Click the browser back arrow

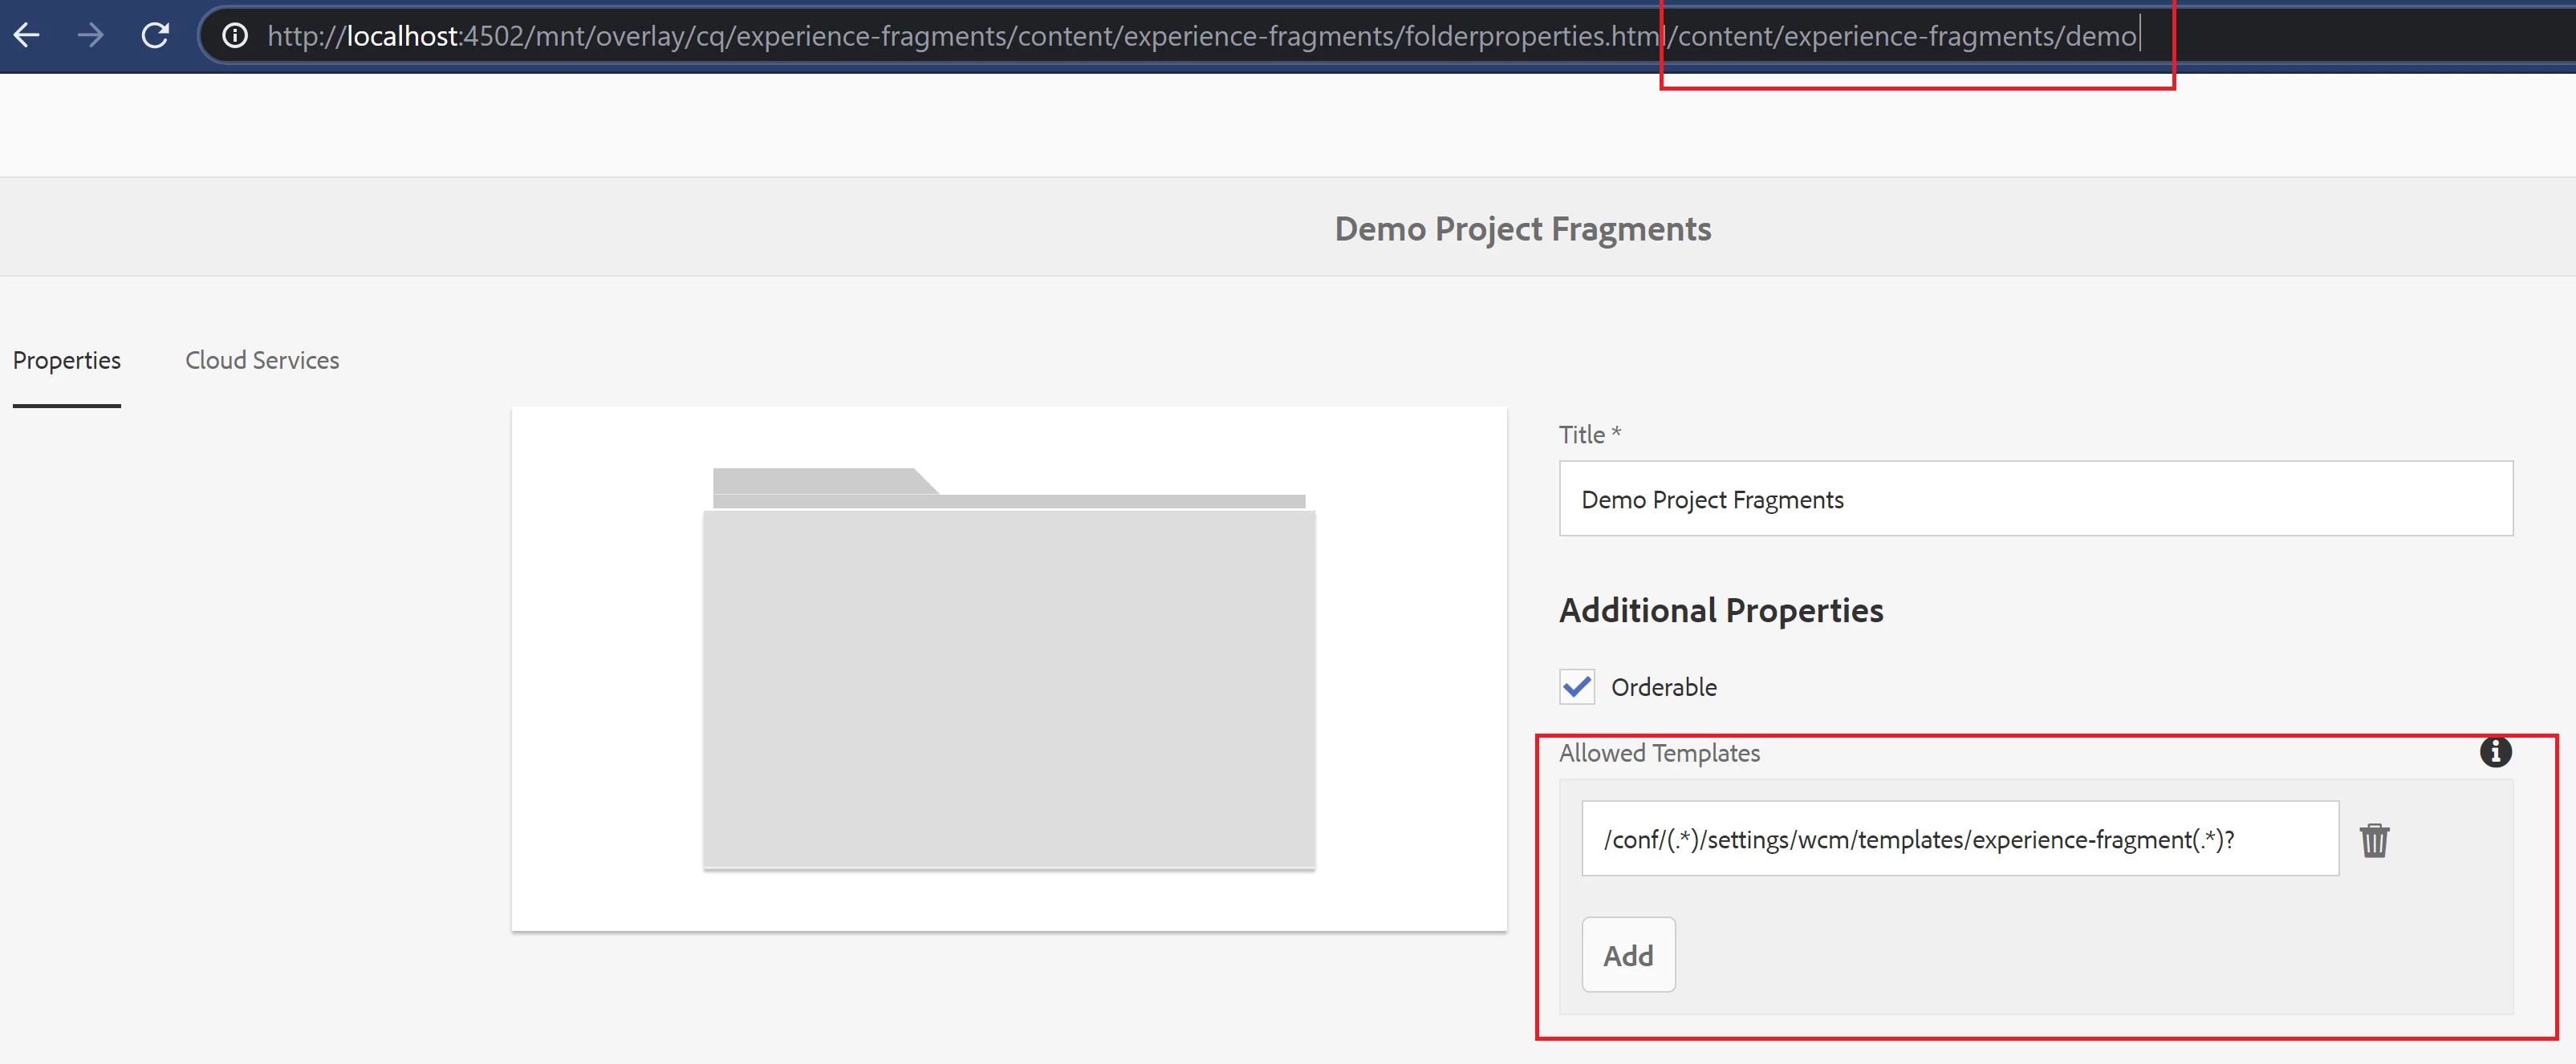coord(27,36)
